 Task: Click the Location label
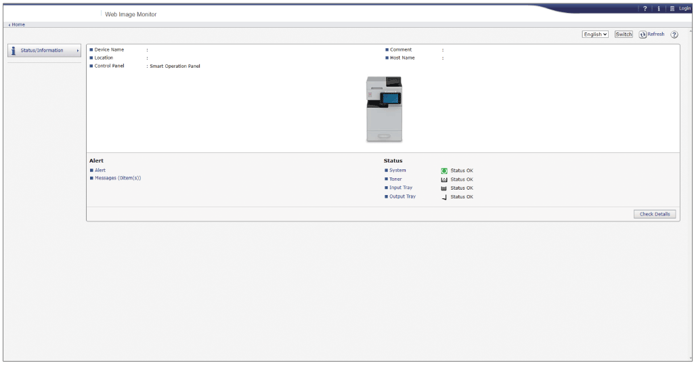[x=104, y=58]
